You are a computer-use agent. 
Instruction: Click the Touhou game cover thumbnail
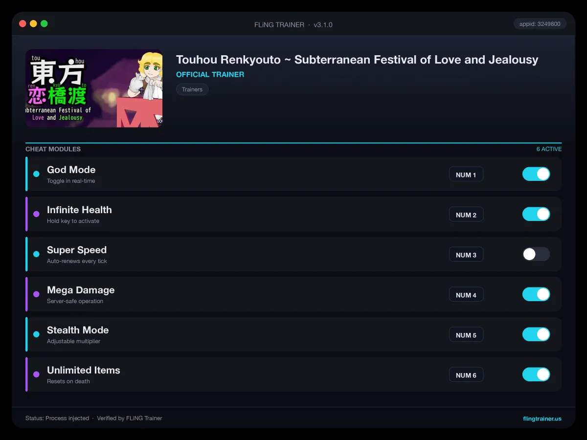point(94,88)
